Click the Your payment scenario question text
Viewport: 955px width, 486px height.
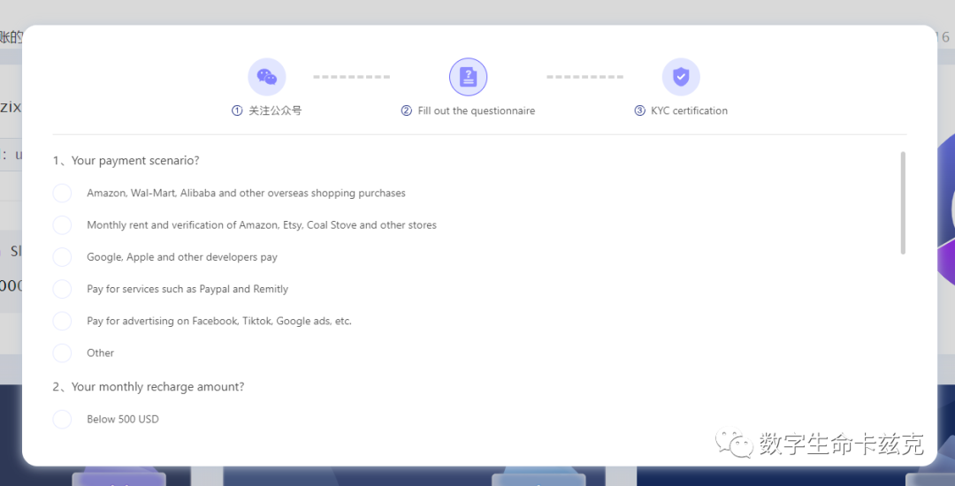[126, 161]
